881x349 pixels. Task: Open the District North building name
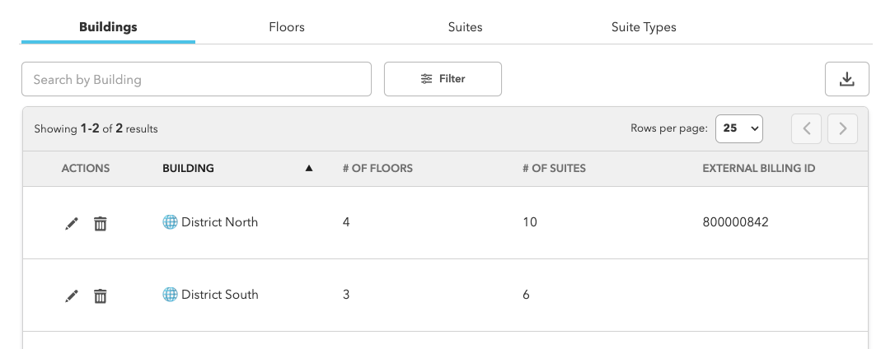(x=220, y=222)
